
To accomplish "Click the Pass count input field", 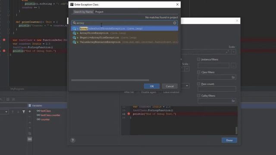I will (216, 89).
